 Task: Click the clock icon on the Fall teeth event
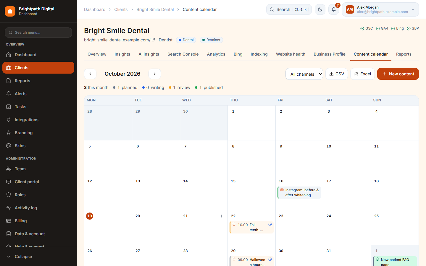(x=270, y=225)
